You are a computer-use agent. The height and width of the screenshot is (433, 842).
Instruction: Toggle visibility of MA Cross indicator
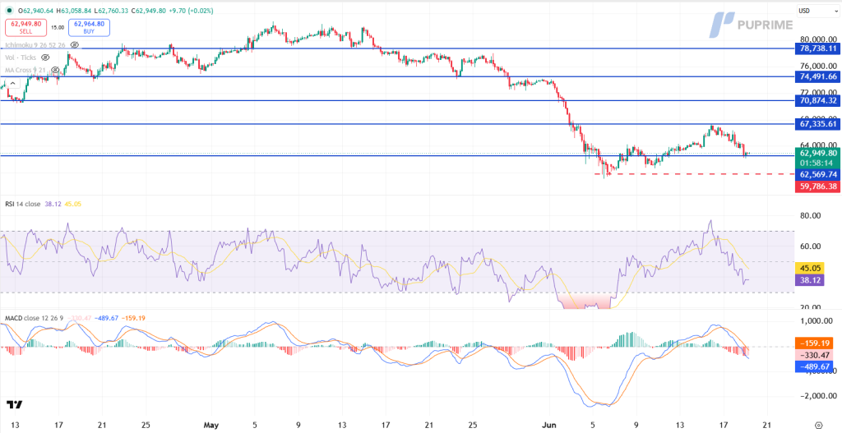click(x=55, y=71)
